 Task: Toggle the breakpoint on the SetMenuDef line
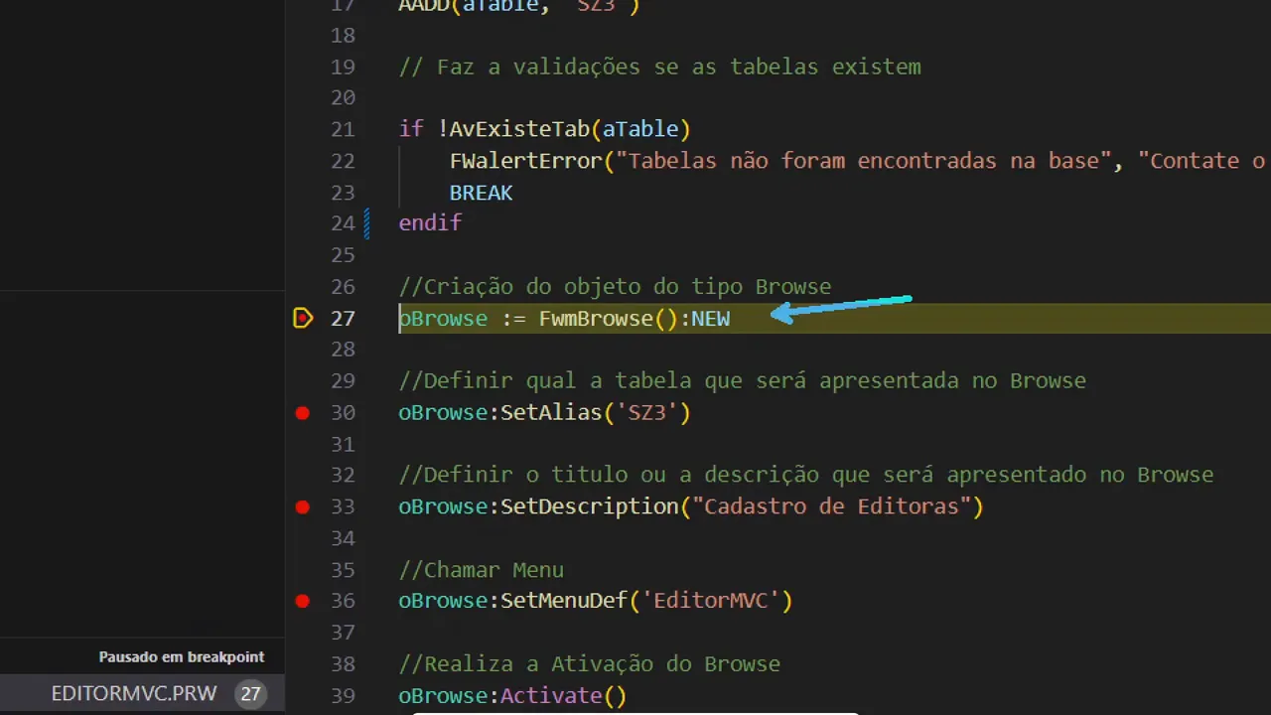click(303, 601)
